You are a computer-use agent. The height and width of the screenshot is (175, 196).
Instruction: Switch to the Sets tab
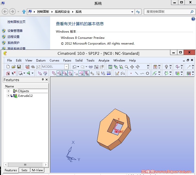24,170
